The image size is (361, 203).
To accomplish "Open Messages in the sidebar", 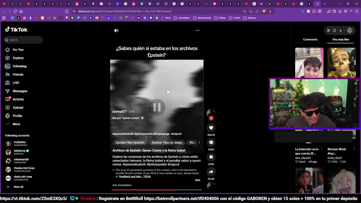I will [20, 91].
